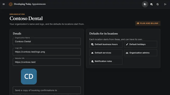Click the sign out icon
170x95 pixels.
[165, 4]
